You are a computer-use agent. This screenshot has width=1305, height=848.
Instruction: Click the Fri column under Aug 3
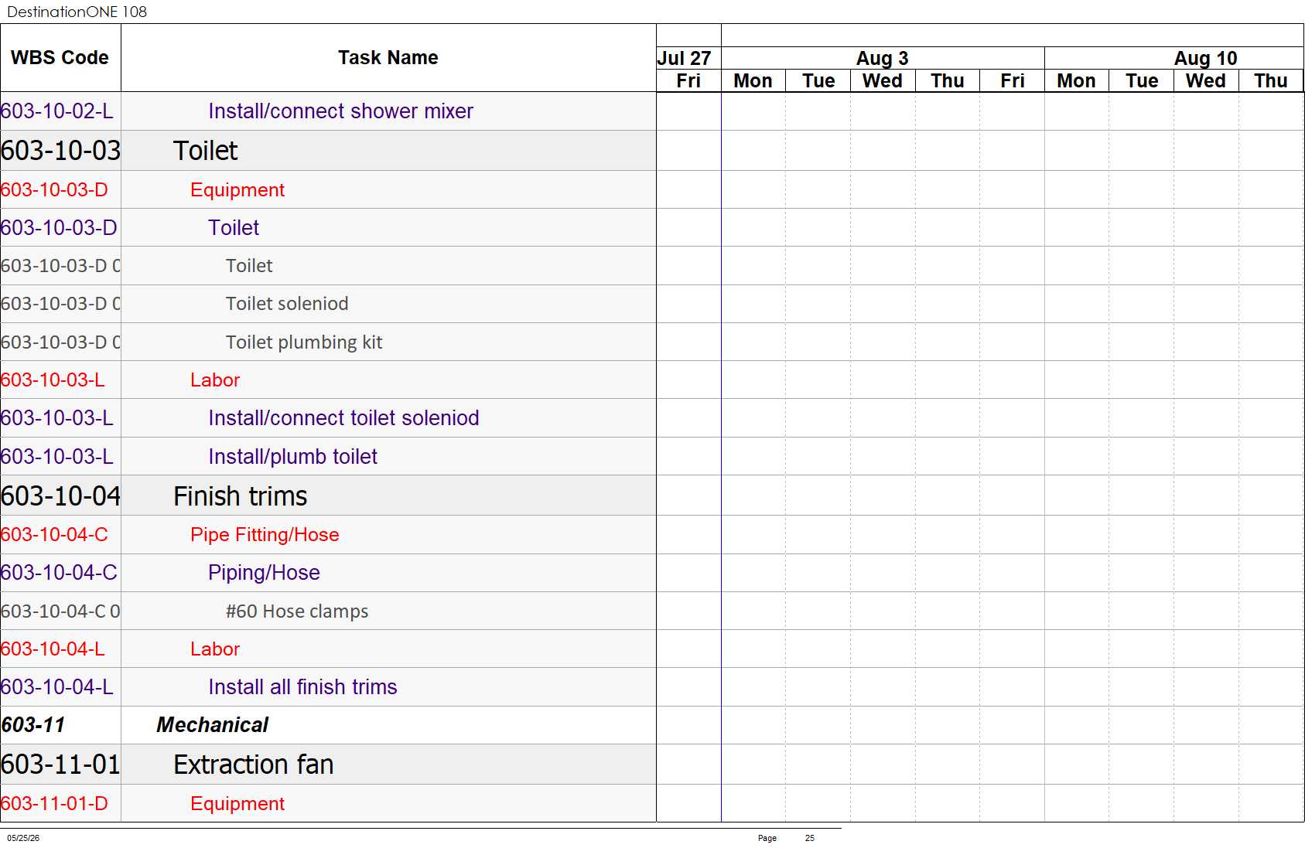[1013, 81]
